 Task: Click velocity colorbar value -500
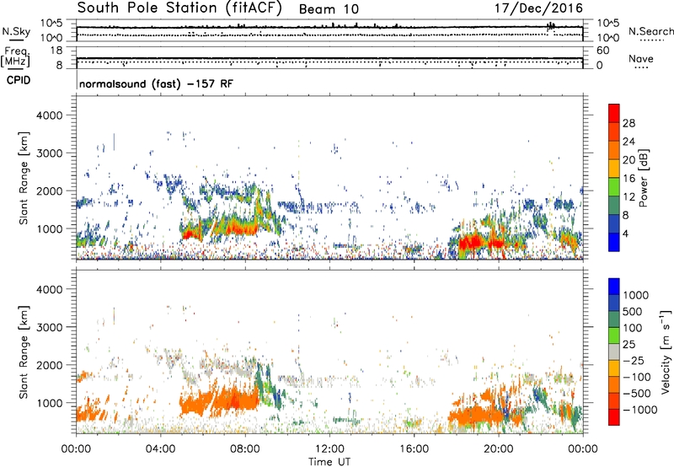(x=637, y=393)
